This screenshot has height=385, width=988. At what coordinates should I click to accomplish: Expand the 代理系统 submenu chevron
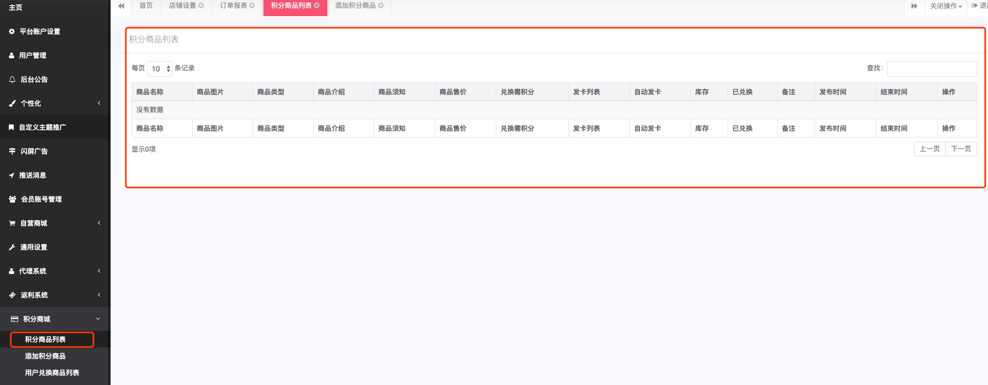pos(99,271)
